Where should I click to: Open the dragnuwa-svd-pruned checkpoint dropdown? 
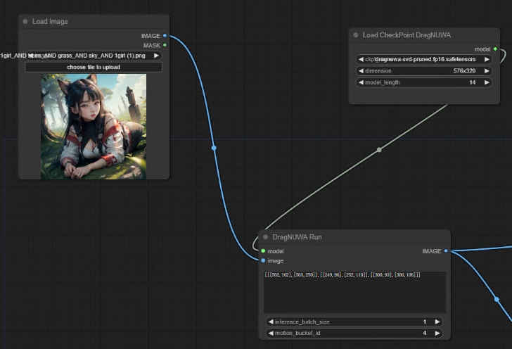[424, 59]
